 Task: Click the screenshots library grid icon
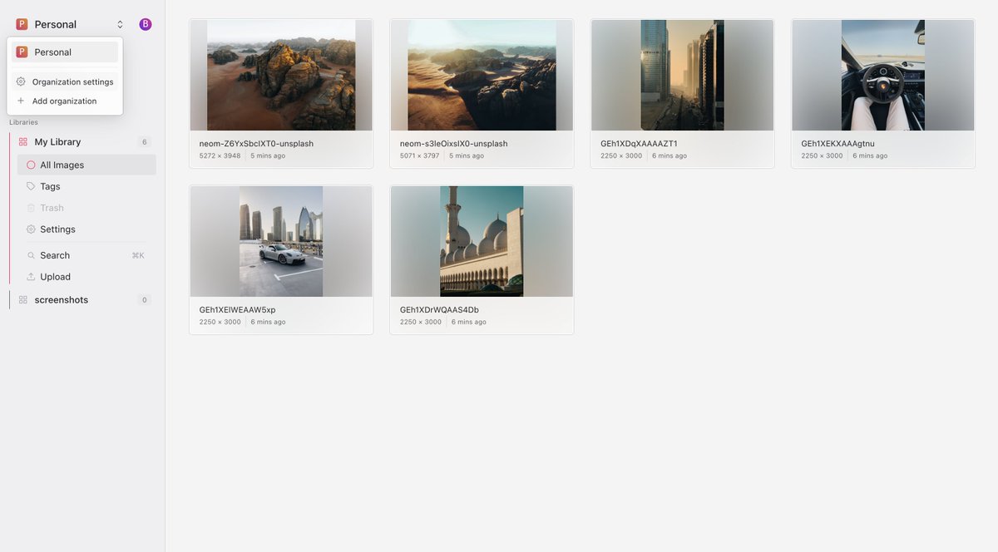point(23,300)
